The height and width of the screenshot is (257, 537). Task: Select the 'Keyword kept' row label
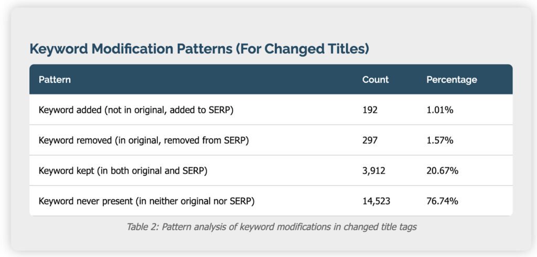tap(123, 170)
